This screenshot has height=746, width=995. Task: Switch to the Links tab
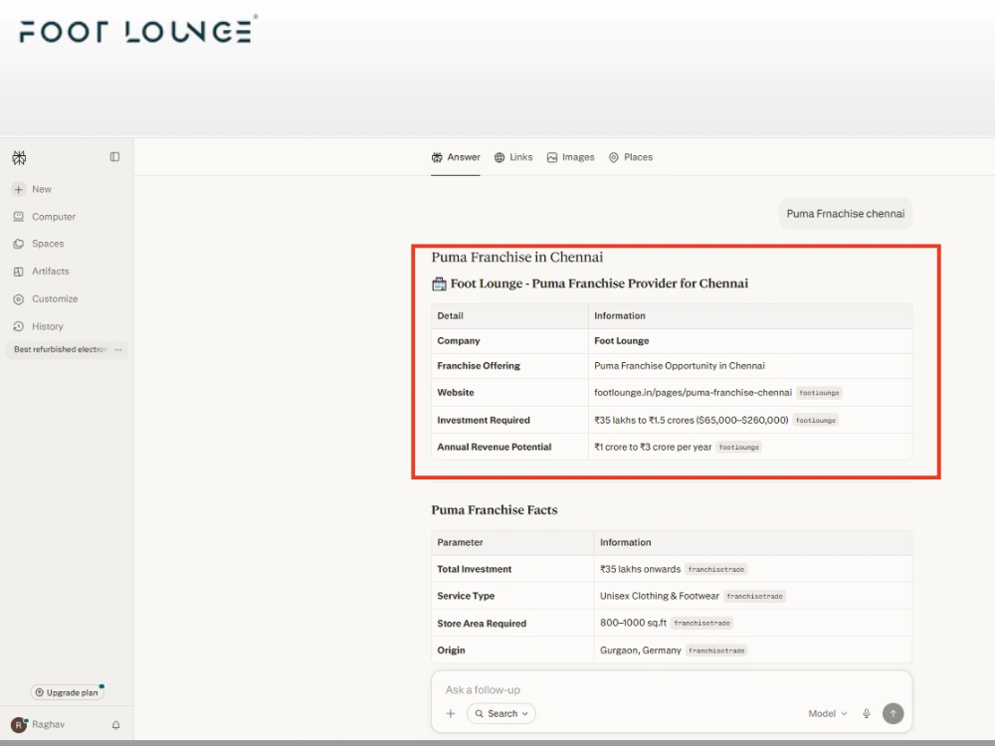(x=513, y=157)
